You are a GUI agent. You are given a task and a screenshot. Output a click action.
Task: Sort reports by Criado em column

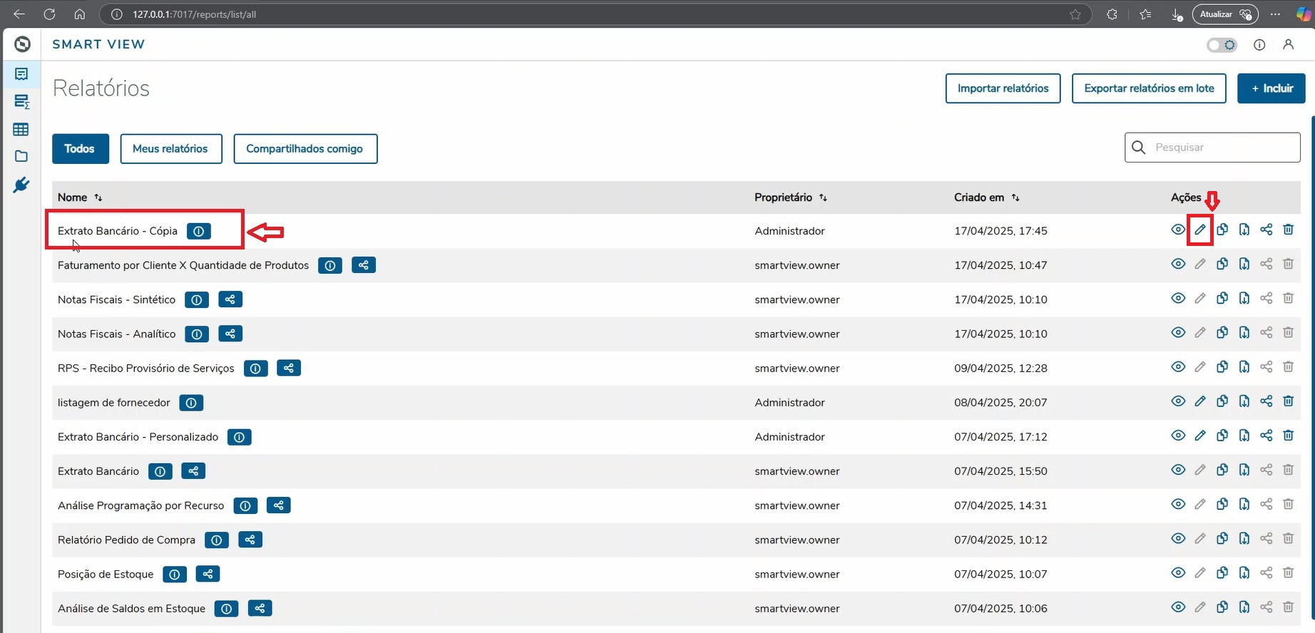(1015, 197)
